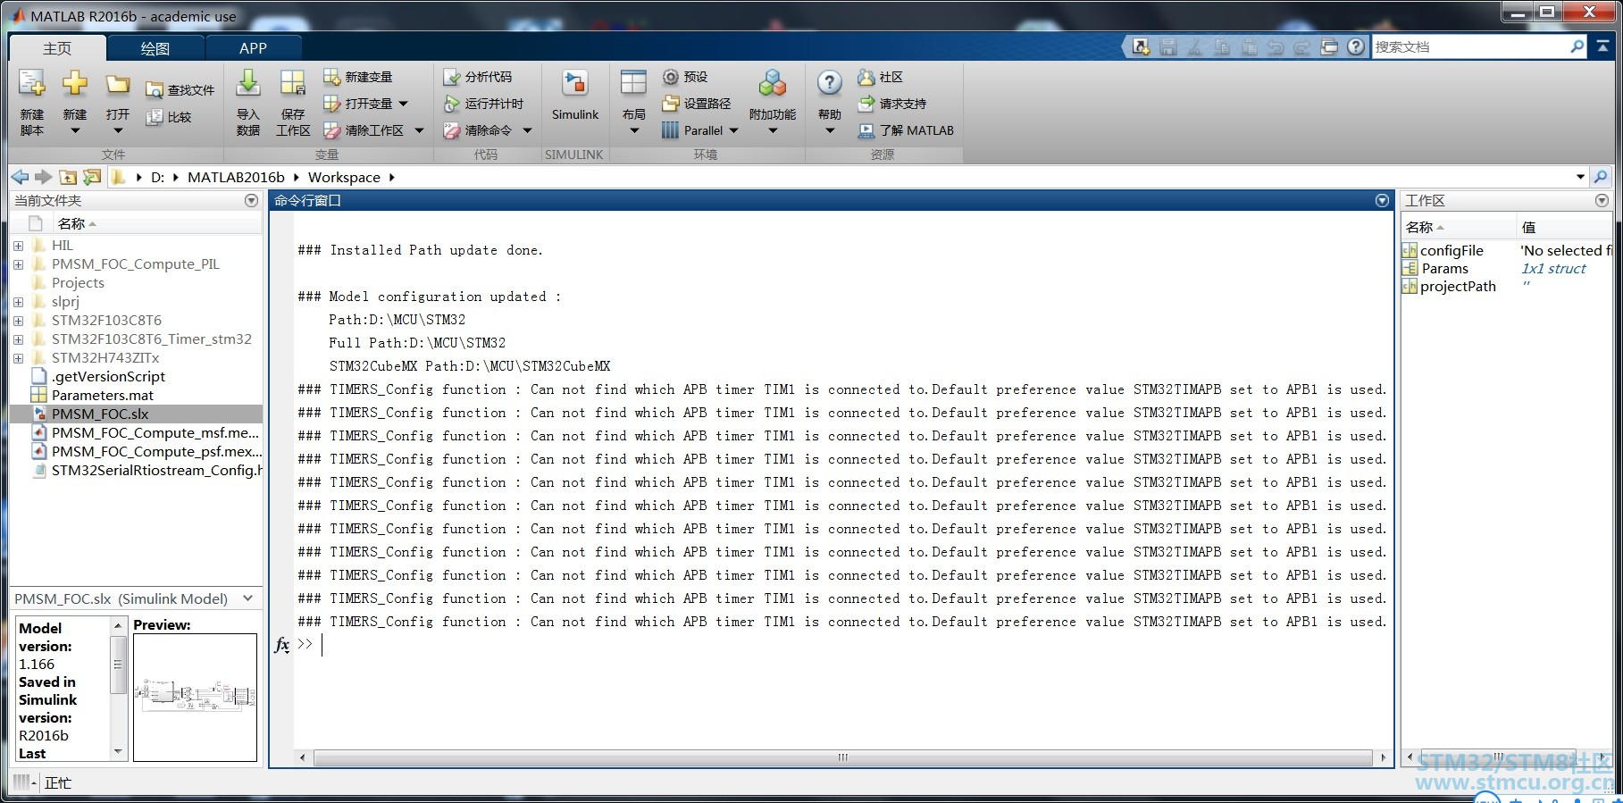Open the Command Window actions menu arrow

pyautogui.click(x=1382, y=201)
